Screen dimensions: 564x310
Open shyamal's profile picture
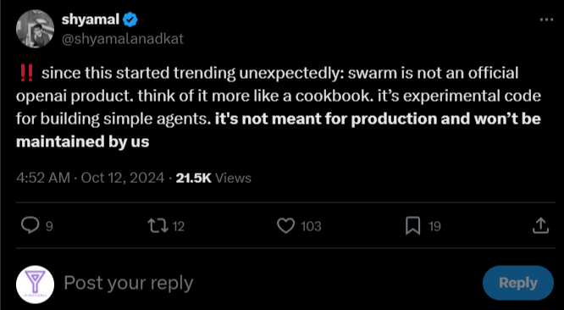(35, 29)
